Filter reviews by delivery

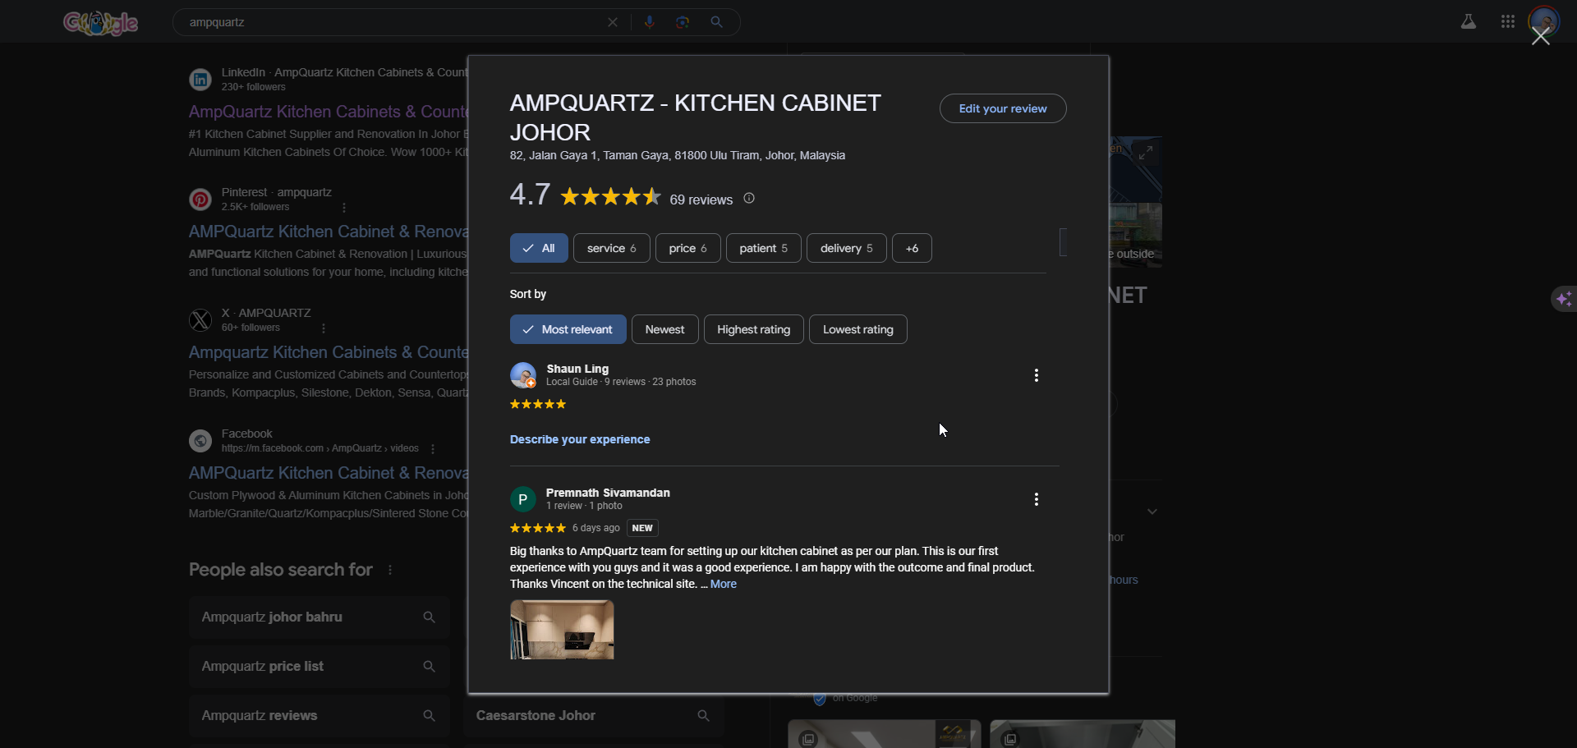click(x=847, y=248)
